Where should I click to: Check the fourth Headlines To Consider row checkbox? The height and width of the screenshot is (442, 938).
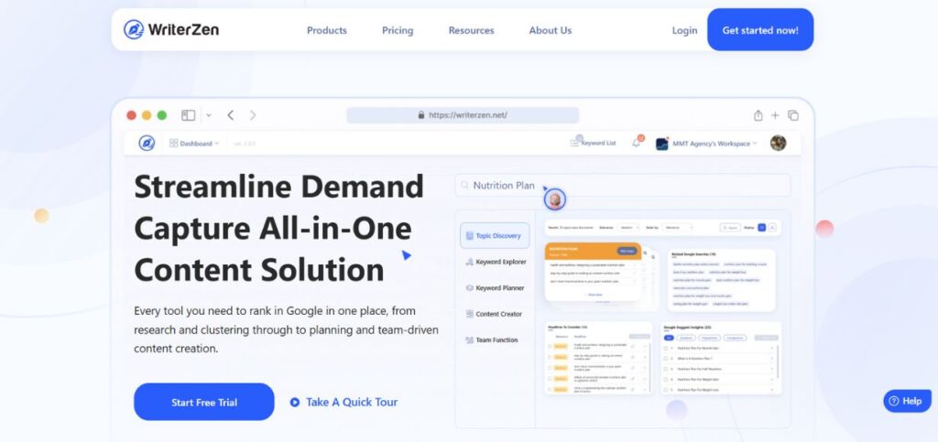point(550,378)
